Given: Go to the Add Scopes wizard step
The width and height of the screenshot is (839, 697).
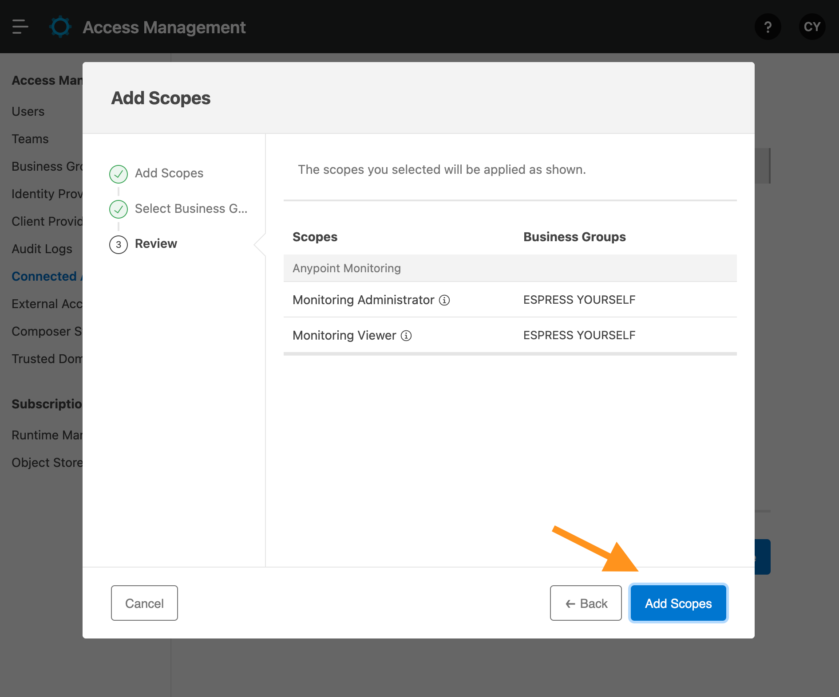Looking at the screenshot, I should [x=169, y=173].
